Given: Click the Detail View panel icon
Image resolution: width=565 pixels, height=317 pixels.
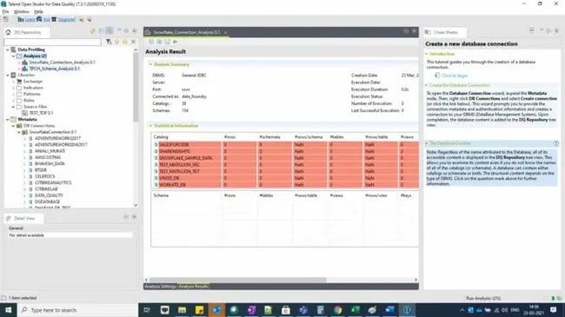Looking at the screenshot, I should coord(9,218).
